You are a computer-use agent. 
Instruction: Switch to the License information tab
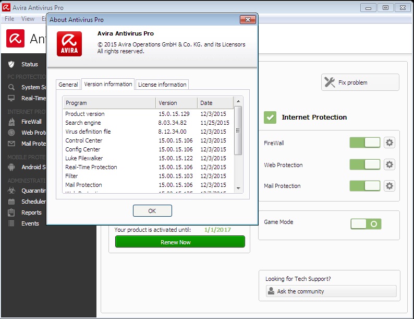pos(162,85)
